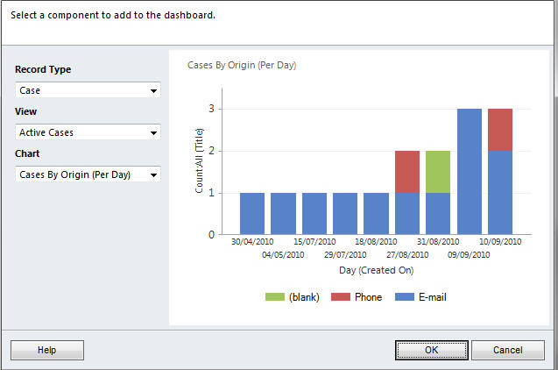Select the blue bar for 18/08/2010
The height and width of the screenshot is (370, 558).
(x=376, y=213)
